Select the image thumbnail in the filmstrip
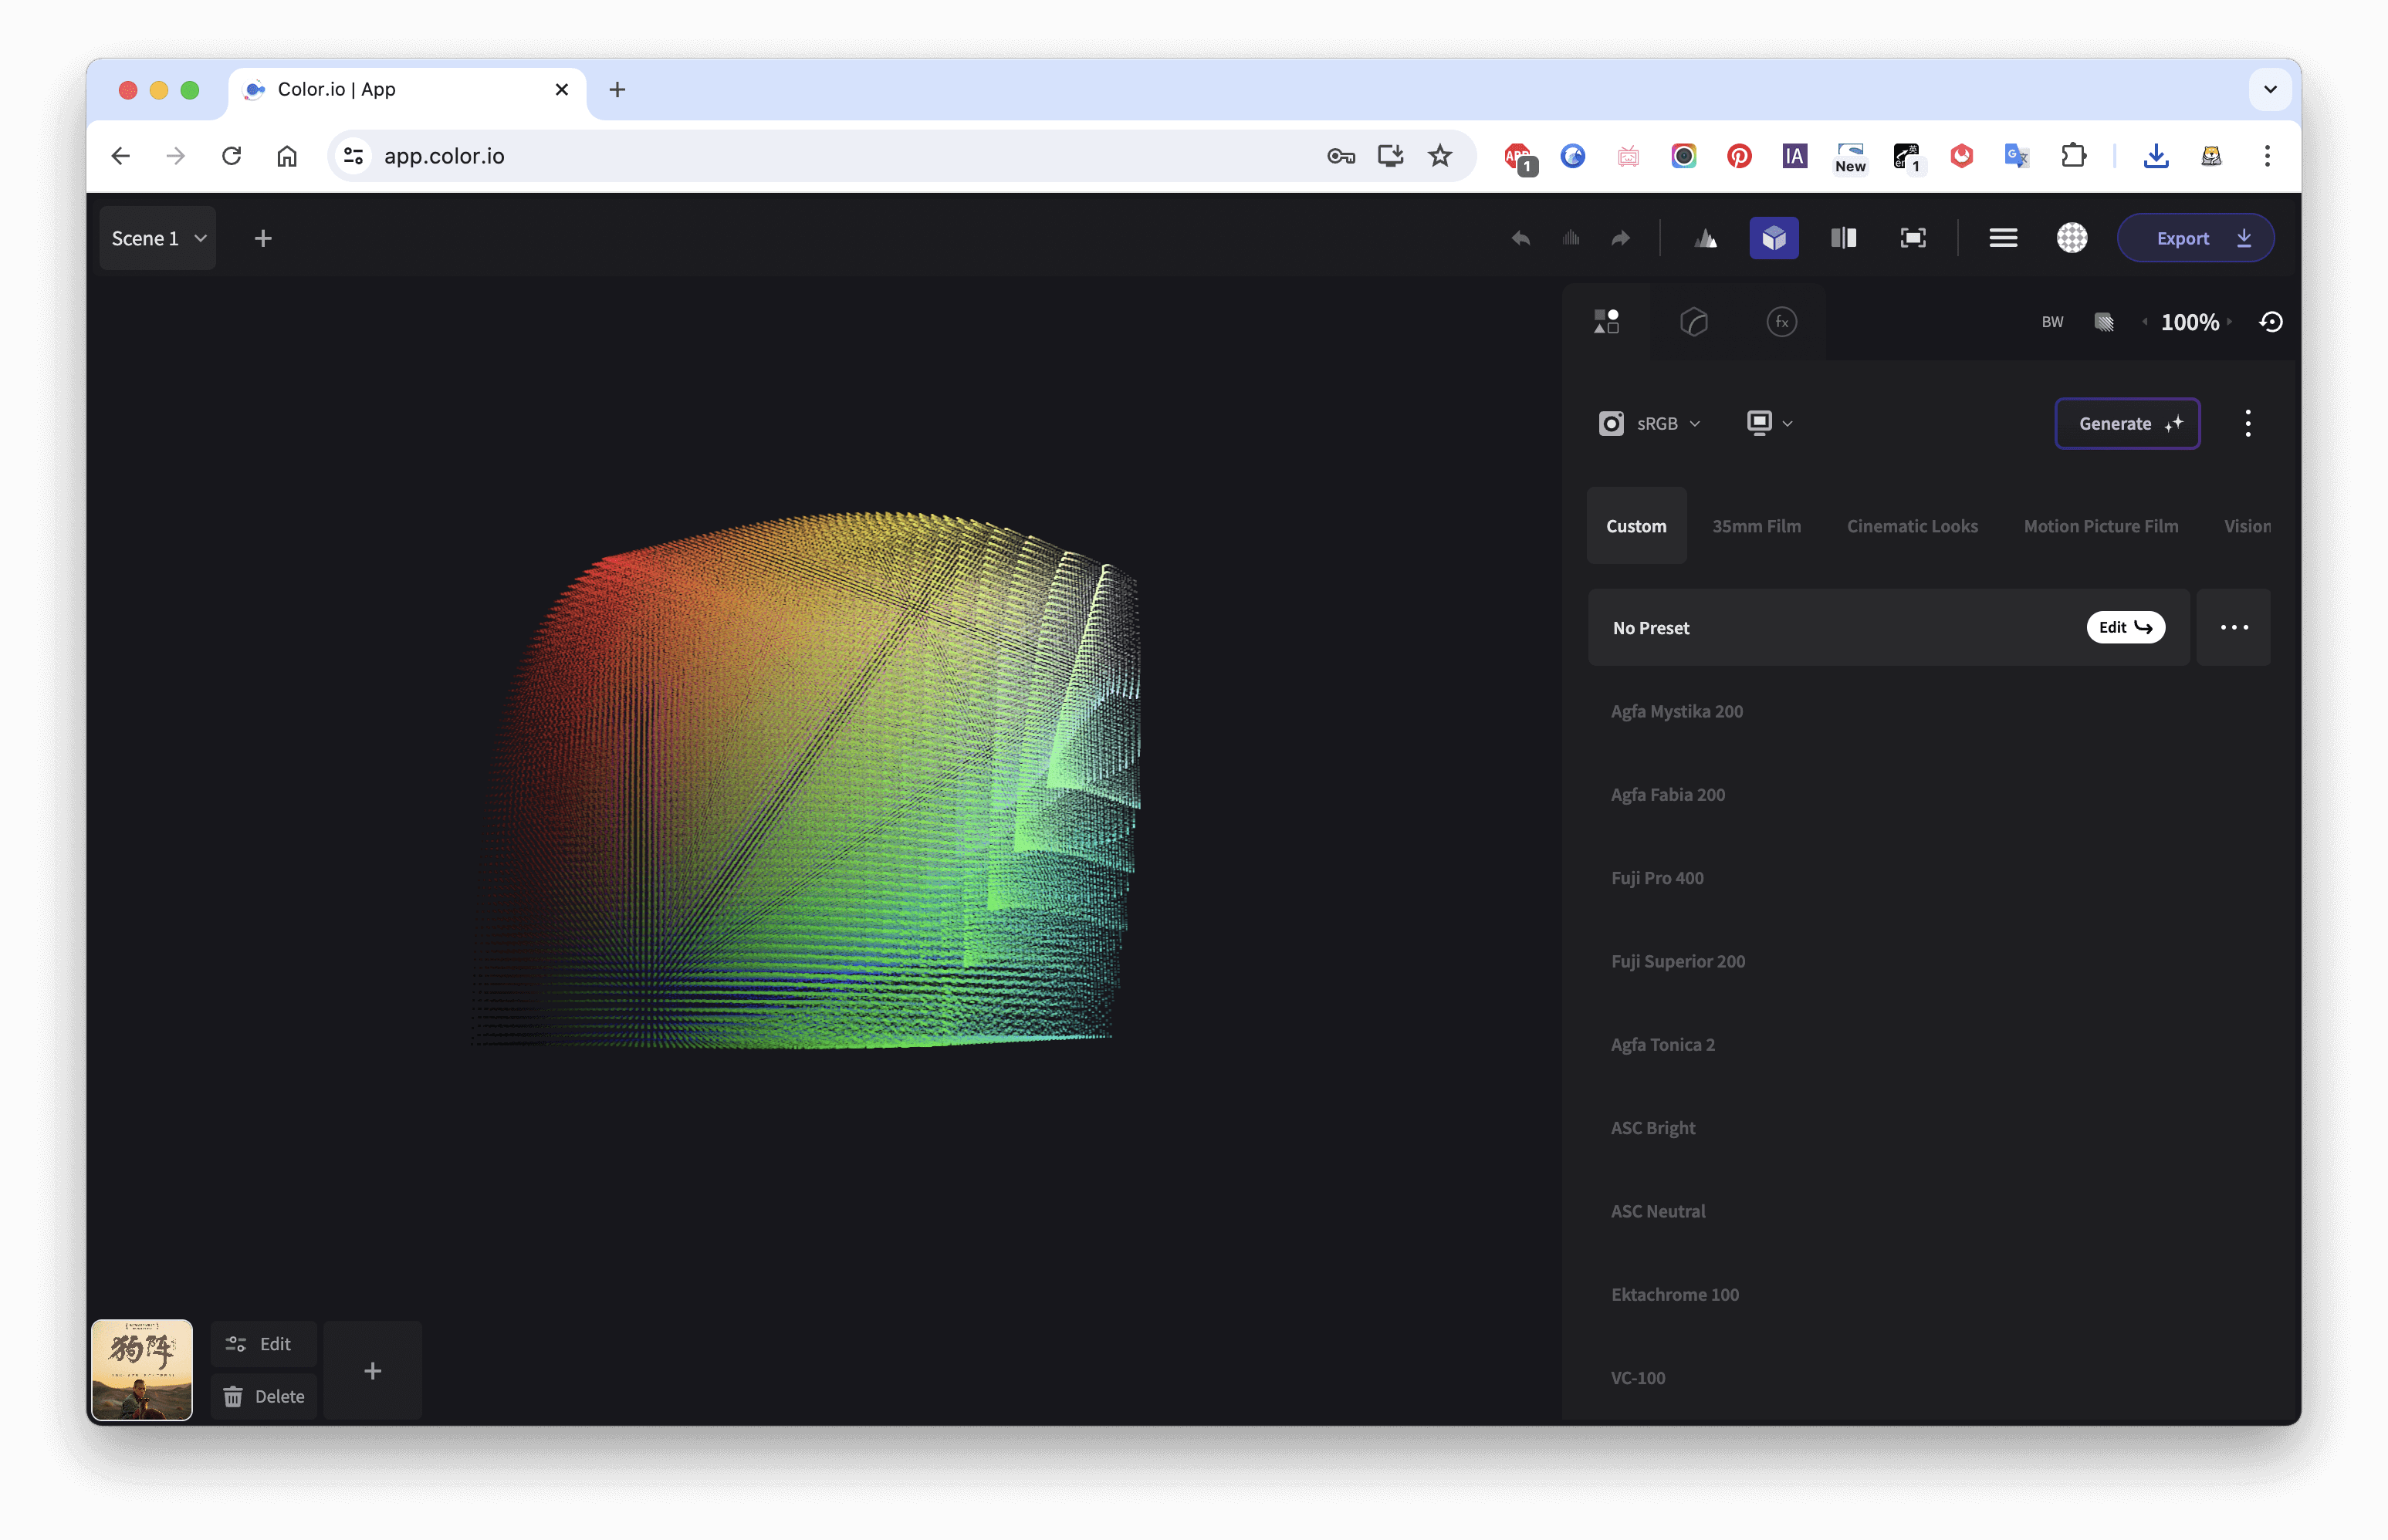2388x1540 pixels. click(142, 1370)
